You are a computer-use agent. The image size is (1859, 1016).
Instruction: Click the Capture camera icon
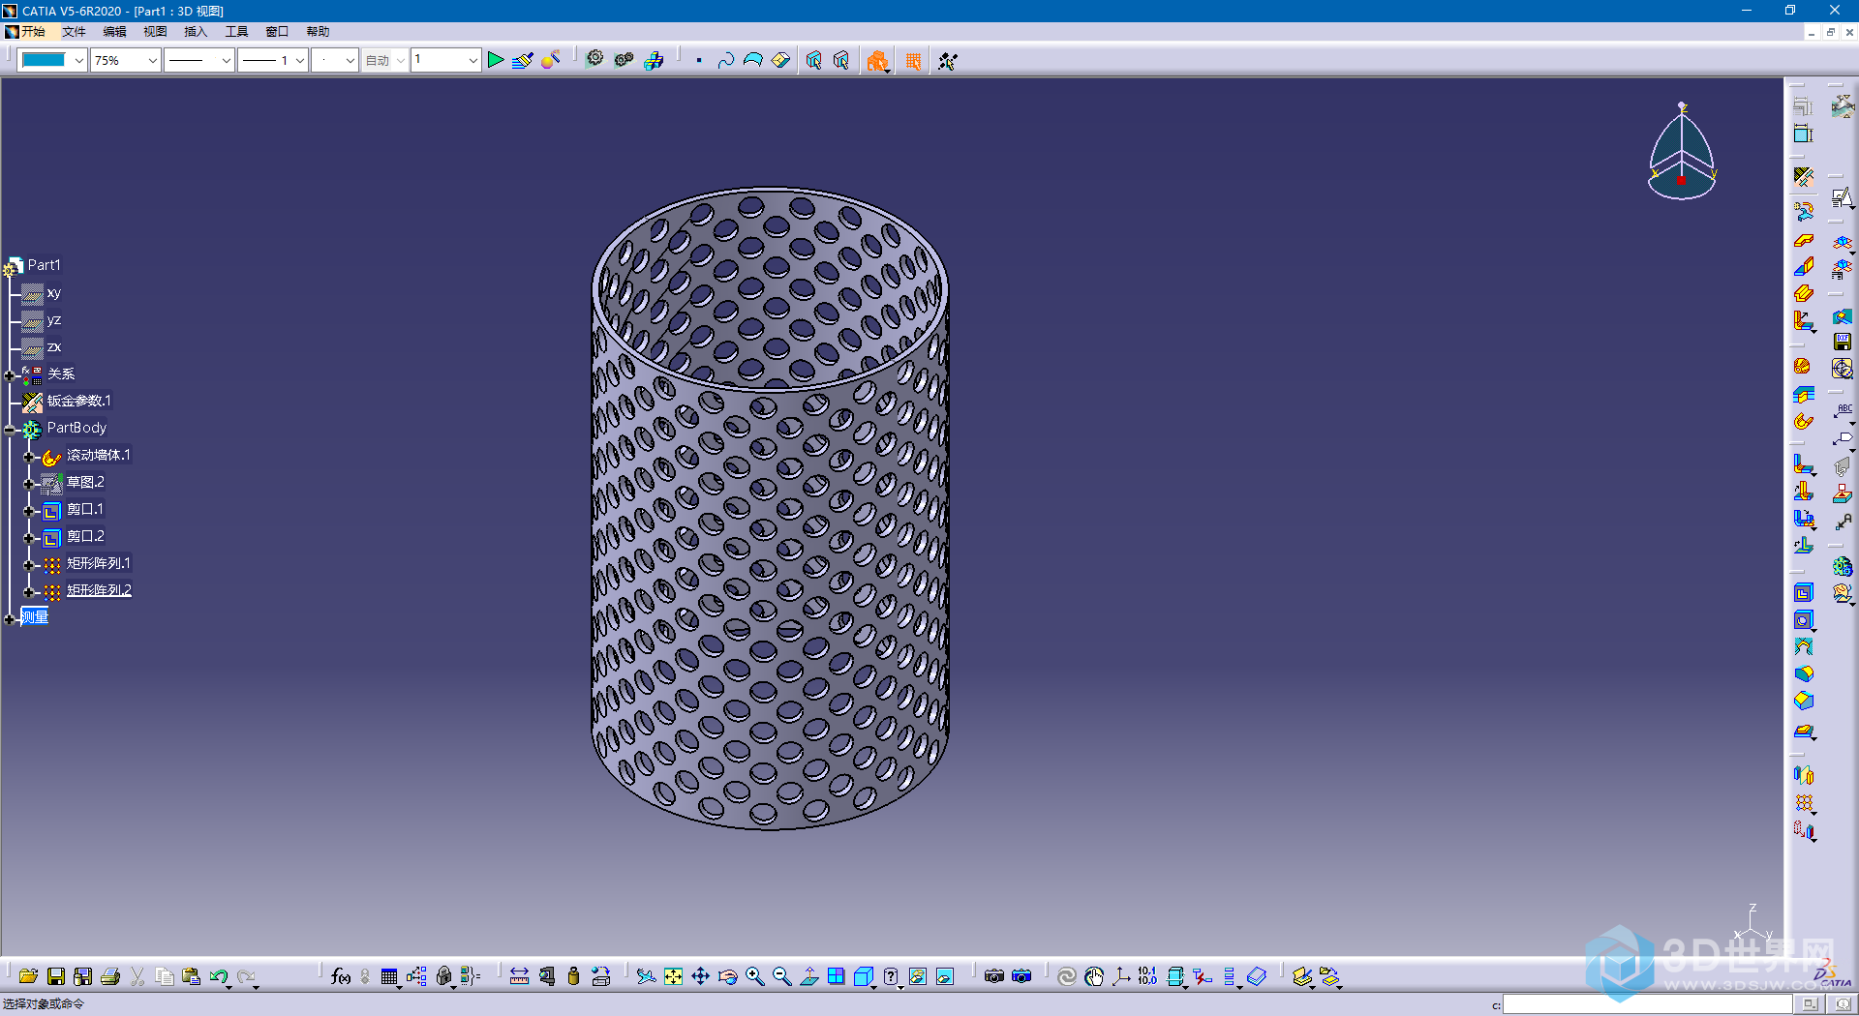(x=994, y=976)
